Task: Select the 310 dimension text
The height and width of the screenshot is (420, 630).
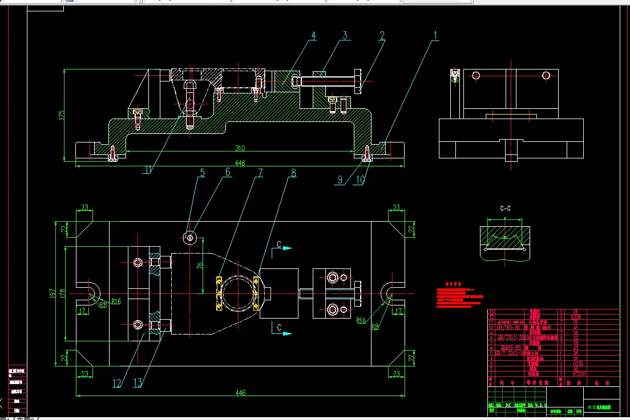Action: click(240, 148)
